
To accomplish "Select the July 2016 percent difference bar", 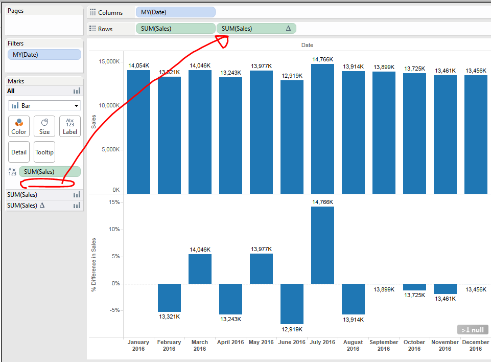I will pos(322,245).
